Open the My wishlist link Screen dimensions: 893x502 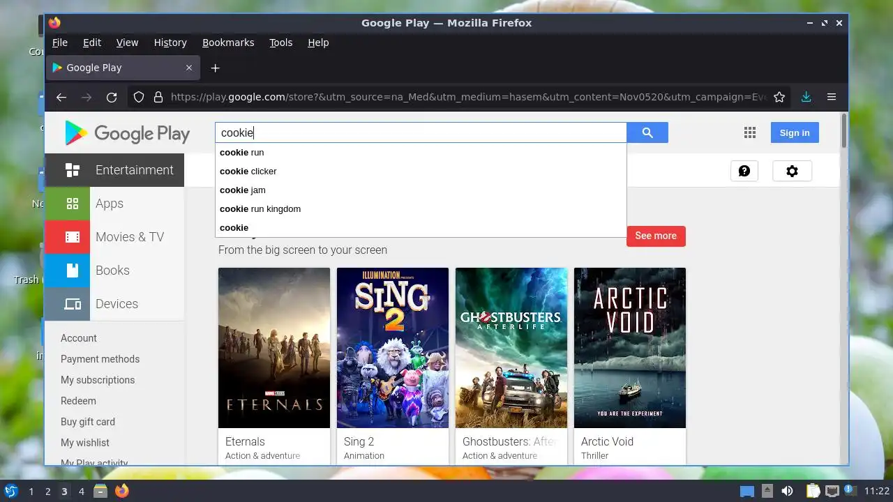pyautogui.click(x=85, y=443)
